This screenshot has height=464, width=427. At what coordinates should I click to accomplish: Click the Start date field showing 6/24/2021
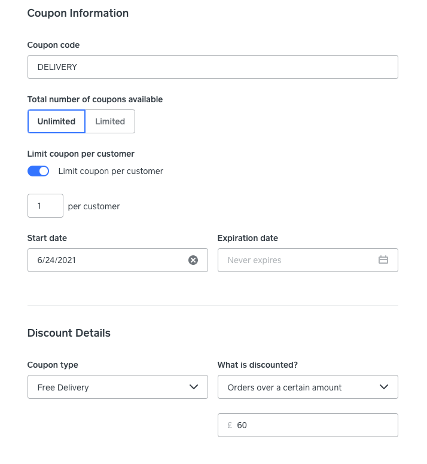pyautogui.click(x=108, y=260)
